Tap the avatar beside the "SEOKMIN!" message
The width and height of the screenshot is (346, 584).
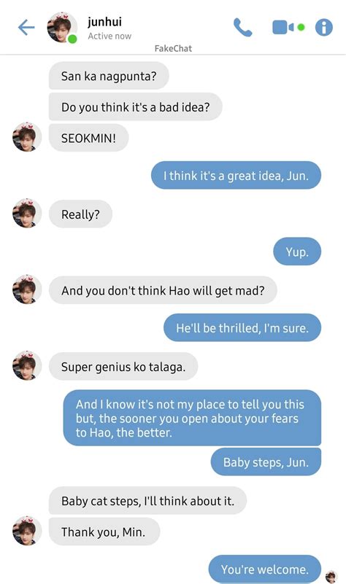[26, 137]
